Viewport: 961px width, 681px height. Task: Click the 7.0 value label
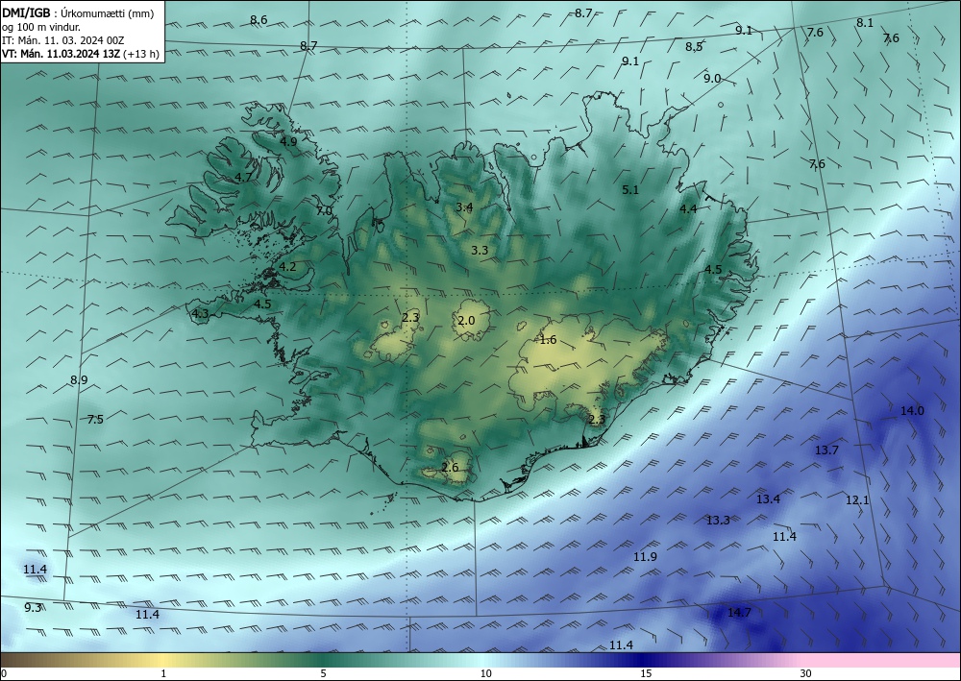pyautogui.click(x=324, y=210)
